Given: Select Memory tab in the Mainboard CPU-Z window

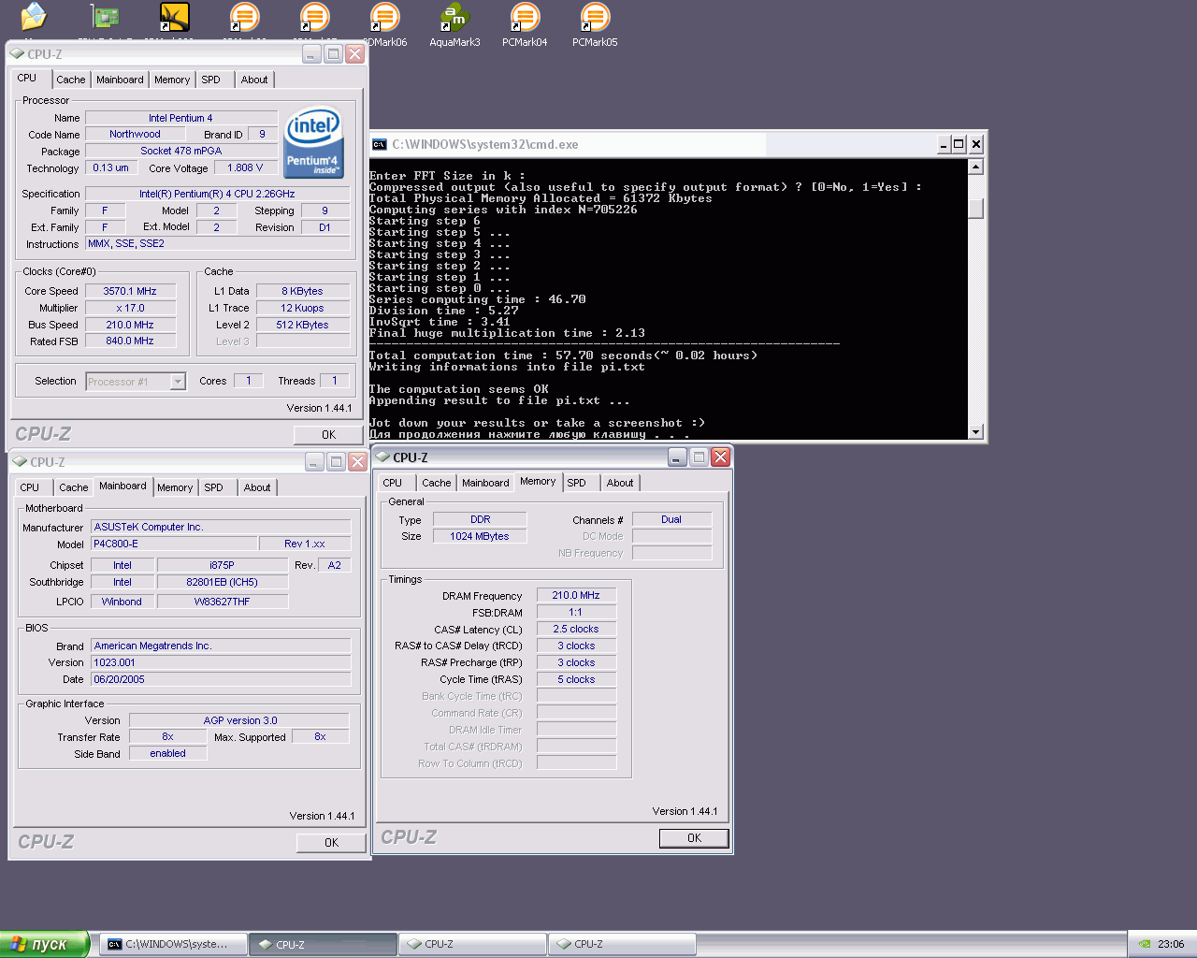Looking at the screenshot, I should pyautogui.click(x=175, y=488).
